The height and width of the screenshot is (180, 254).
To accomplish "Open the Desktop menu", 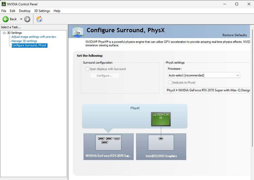I will tap(25, 11).
